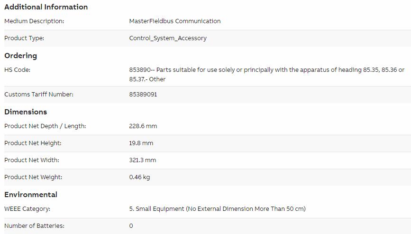Image resolution: width=411 pixels, height=234 pixels.
Task: Select the 85389091 tariff number
Action: [143, 95]
